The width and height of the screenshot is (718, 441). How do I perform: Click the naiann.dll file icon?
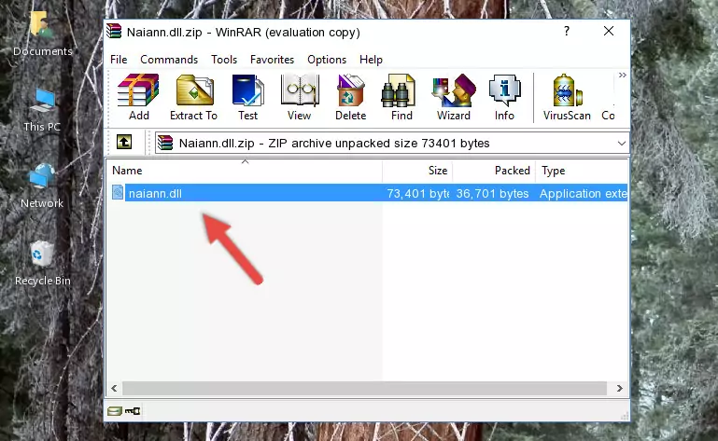pyautogui.click(x=118, y=193)
